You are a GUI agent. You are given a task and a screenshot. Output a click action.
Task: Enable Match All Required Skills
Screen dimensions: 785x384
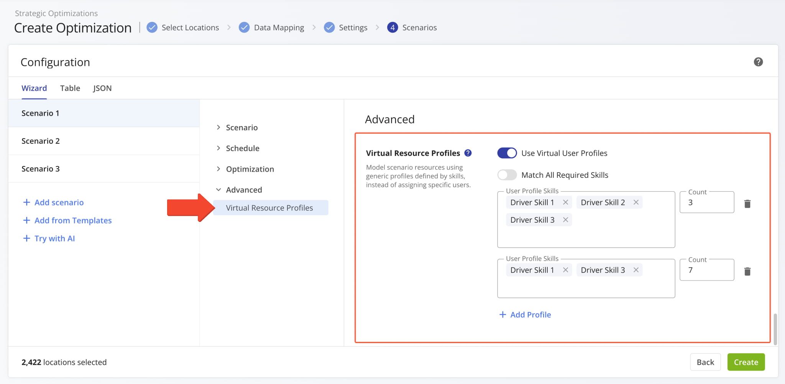tap(507, 175)
